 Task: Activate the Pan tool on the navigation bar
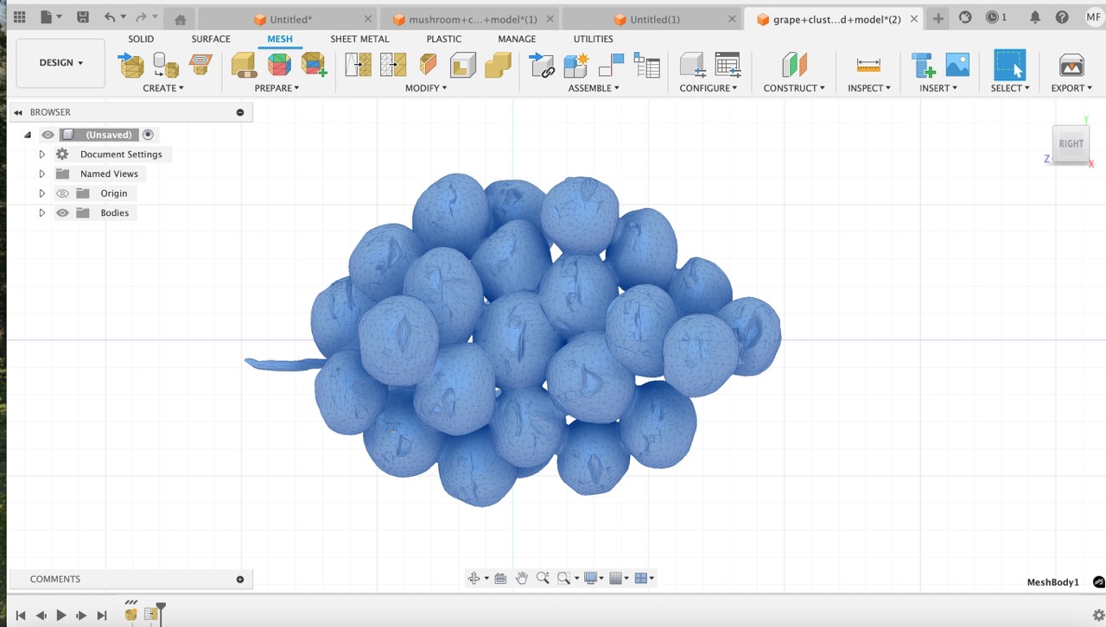coord(522,578)
